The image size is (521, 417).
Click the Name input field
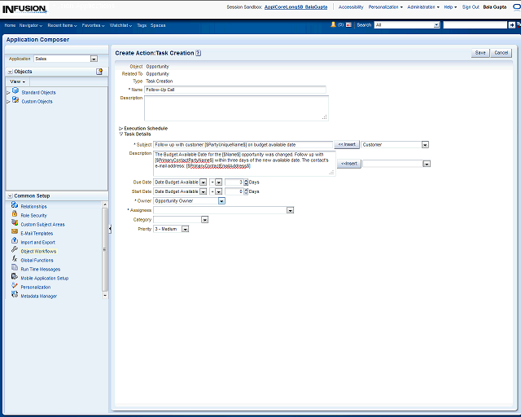click(235, 90)
